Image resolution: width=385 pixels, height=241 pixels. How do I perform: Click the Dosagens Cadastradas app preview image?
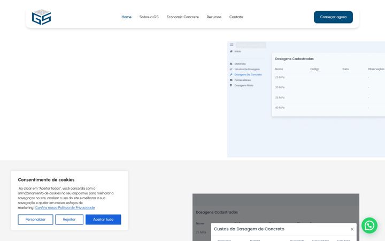(x=306, y=100)
